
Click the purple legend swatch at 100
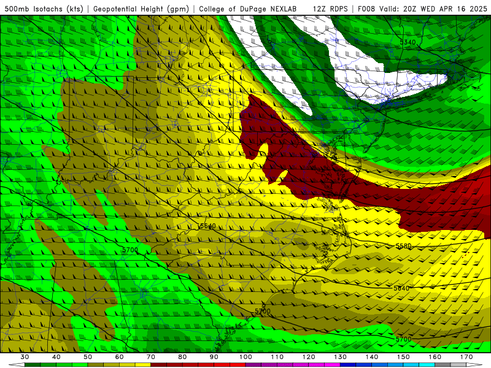pos(253,365)
